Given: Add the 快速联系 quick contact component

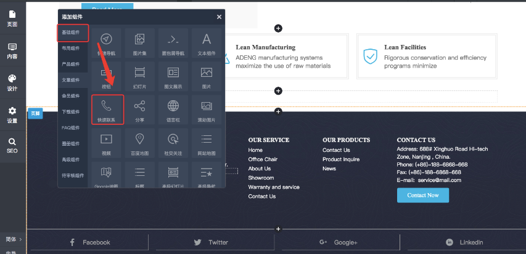Looking at the screenshot, I should pyautogui.click(x=107, y=109).
